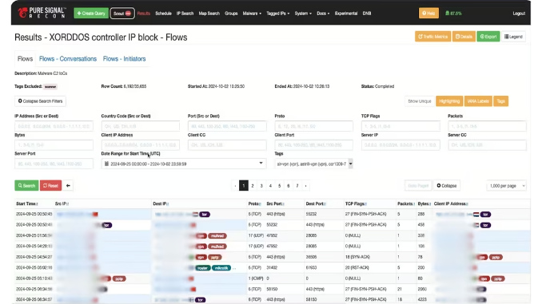
Task: Focus the Bytes filter field
Action: (x=54, y=145)
